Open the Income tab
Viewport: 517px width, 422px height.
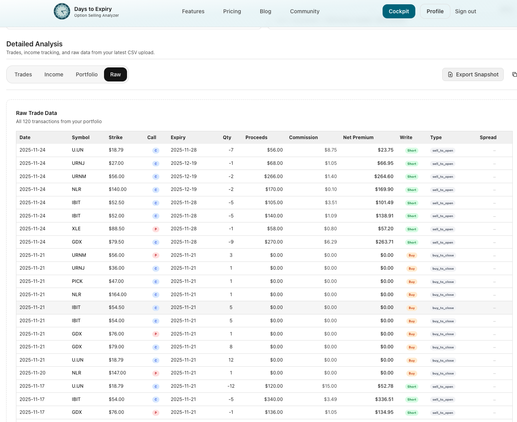click(54, 74)
